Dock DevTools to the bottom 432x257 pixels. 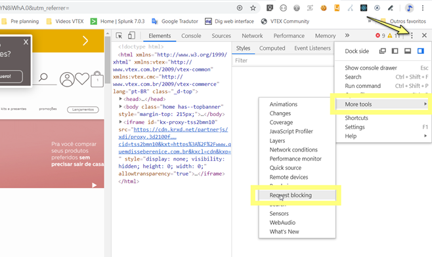408,51
